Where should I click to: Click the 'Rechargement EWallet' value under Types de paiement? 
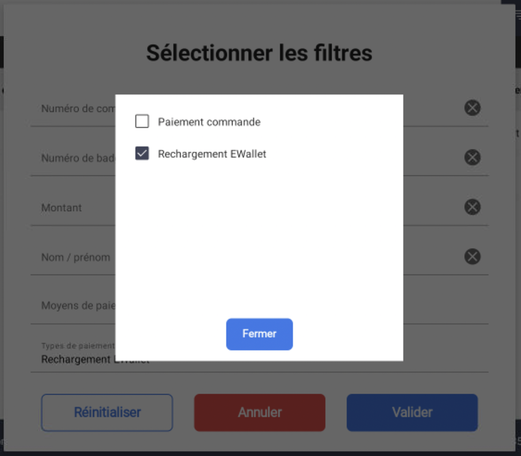[x=76, y=360]
